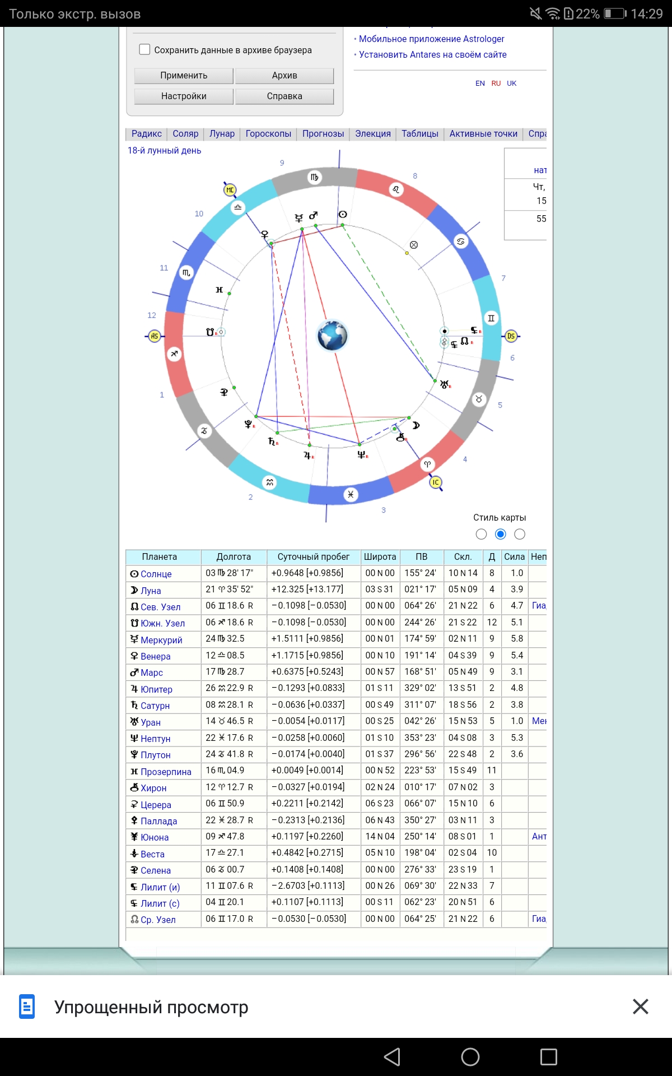Dismiss the simplified view bar with X
This screenshot has height=1076, width=672.
click(x=641, y=1007)
